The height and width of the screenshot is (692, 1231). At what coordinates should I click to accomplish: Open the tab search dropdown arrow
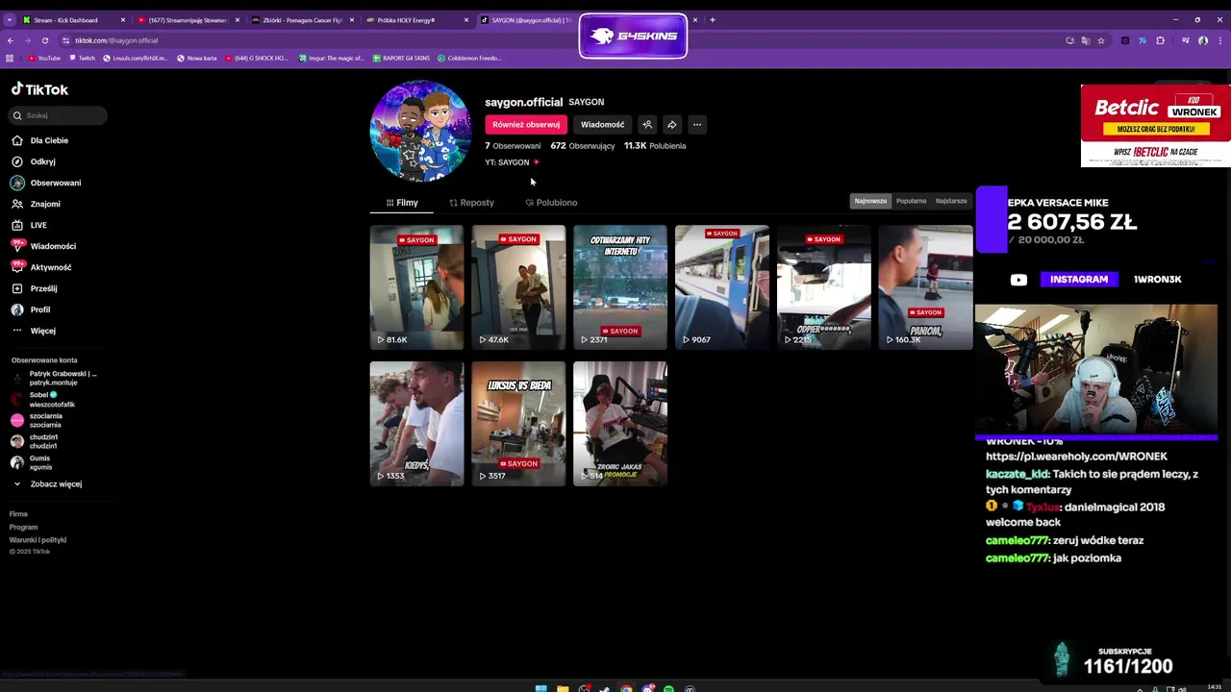tap(9, 20)
